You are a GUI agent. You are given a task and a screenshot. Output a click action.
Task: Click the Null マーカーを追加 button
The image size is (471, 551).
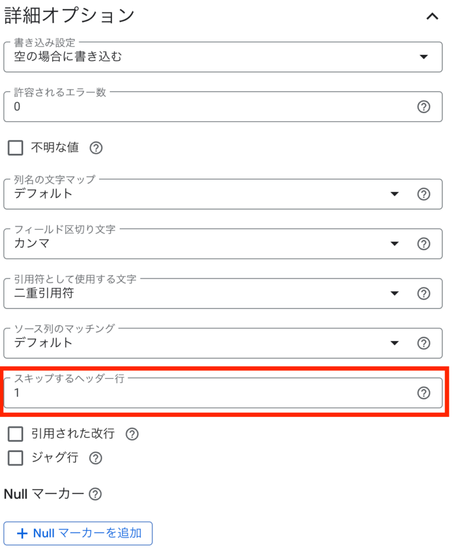pos(78,533)
